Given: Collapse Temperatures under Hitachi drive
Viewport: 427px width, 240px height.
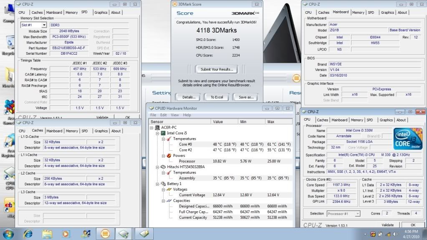Looking at the screenshot, I should [163, 173].
